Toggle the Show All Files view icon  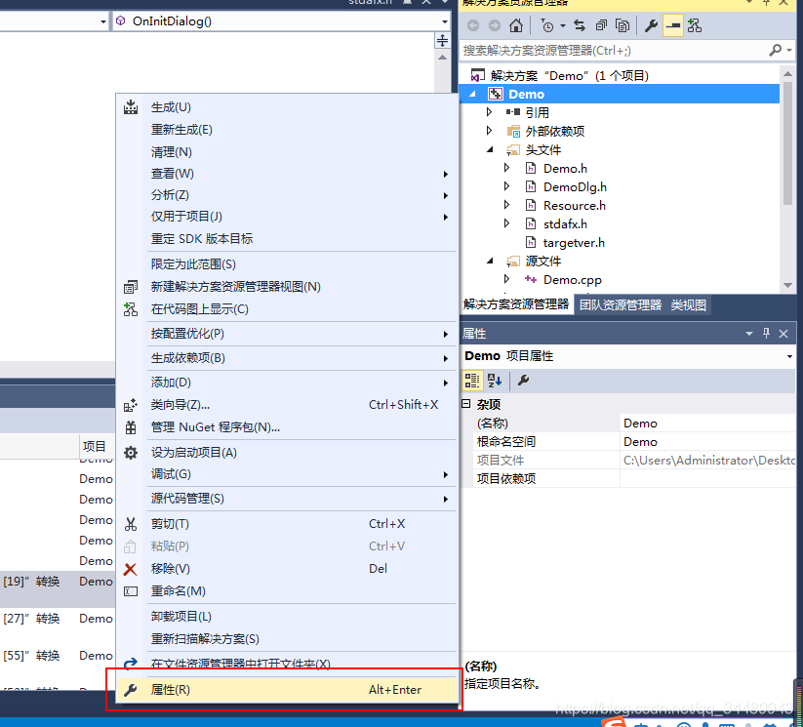pyautogui.click(x=622, y=25)
